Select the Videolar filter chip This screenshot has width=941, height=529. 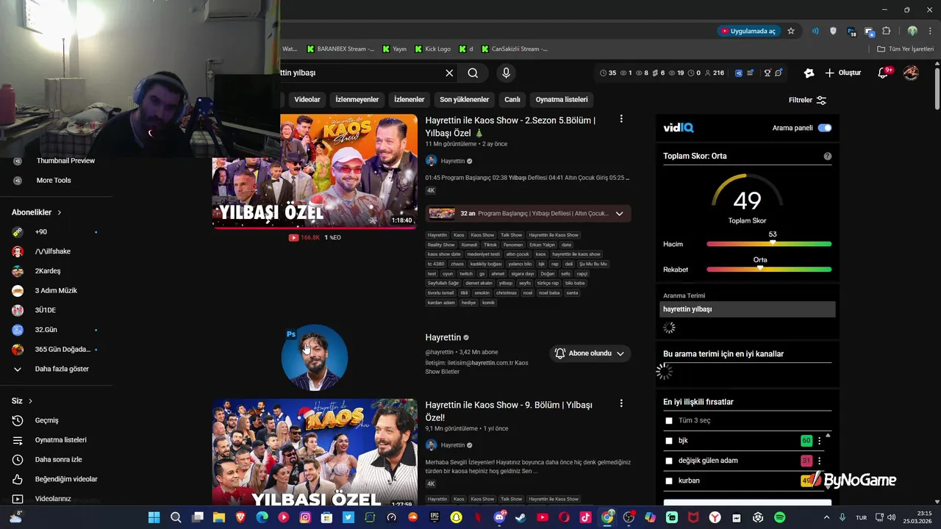tap(307, 99)
